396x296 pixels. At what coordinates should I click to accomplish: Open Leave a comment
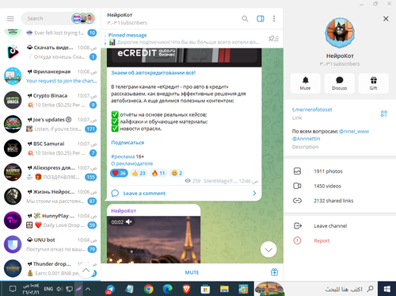(x=184, y=194)
